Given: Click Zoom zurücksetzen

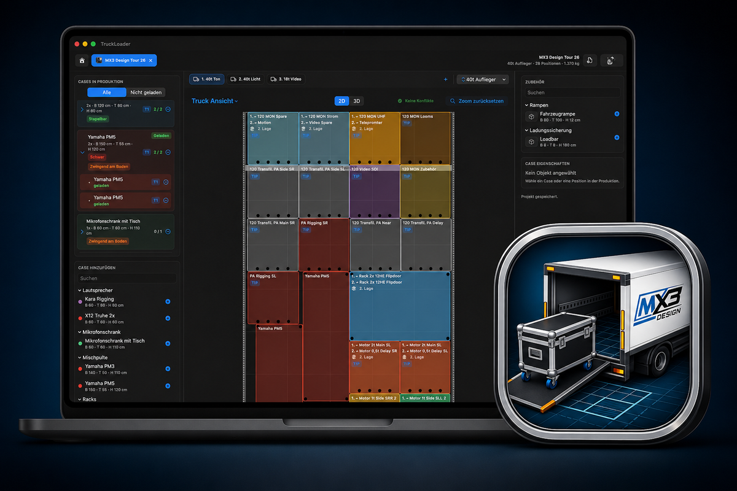Looking at the screenshot, I should [477, 101].
